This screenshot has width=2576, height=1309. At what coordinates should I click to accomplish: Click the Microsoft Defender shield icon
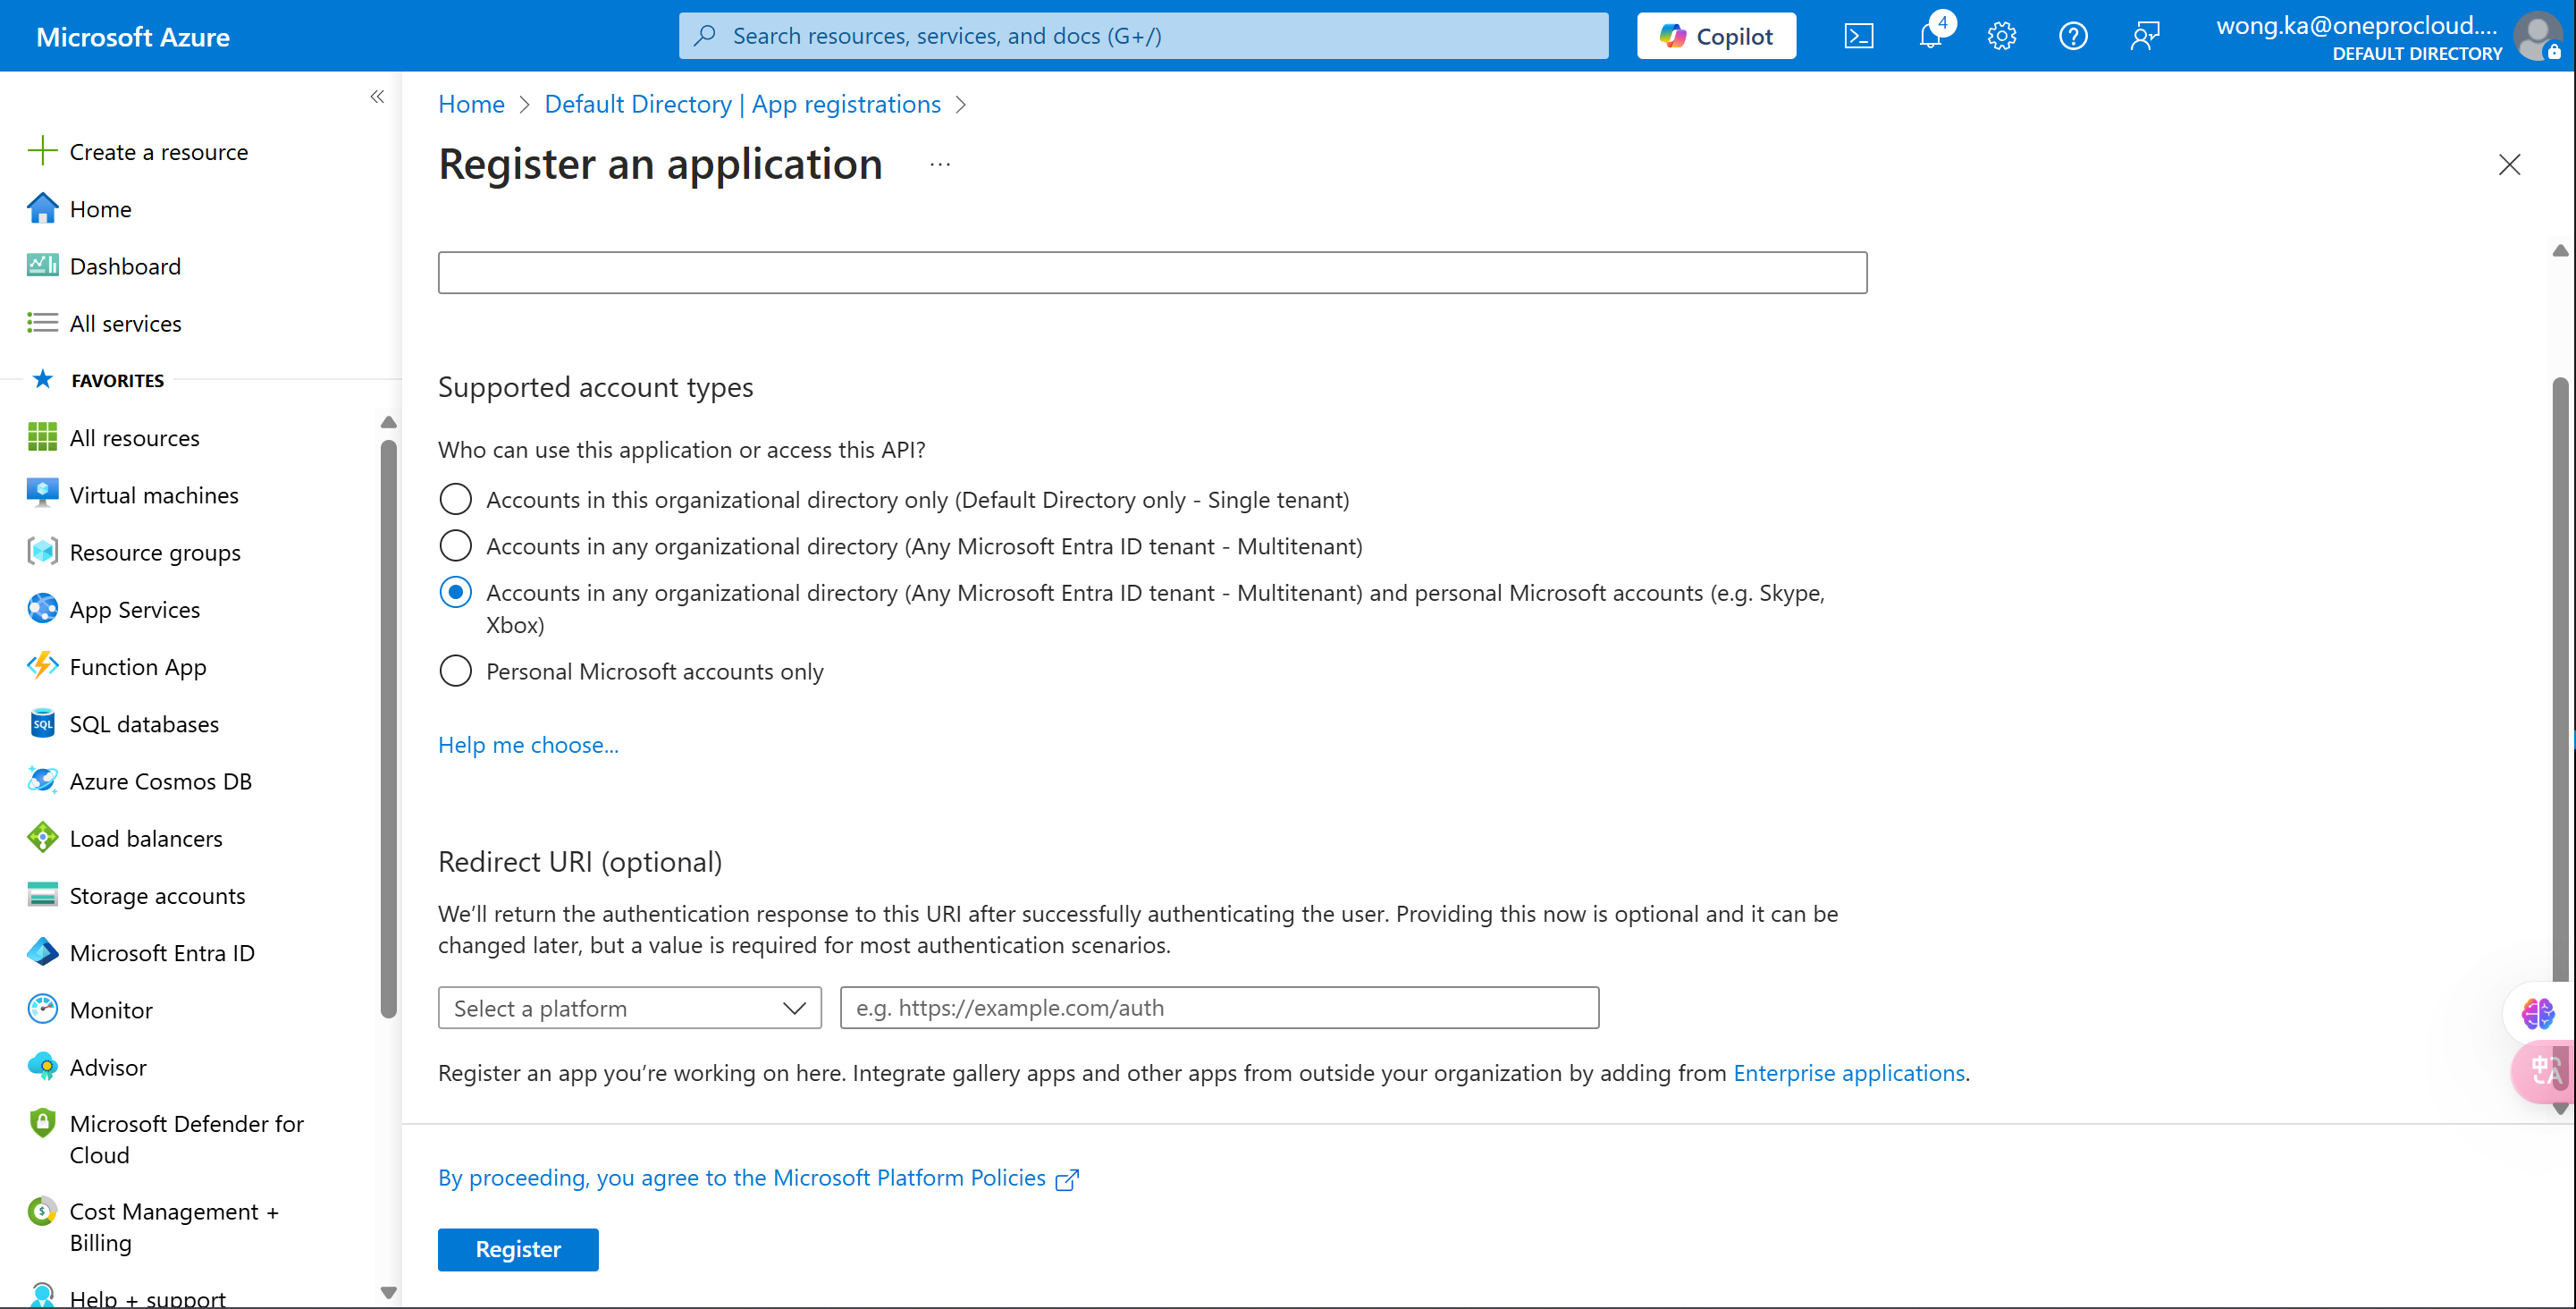(42, 1123)
